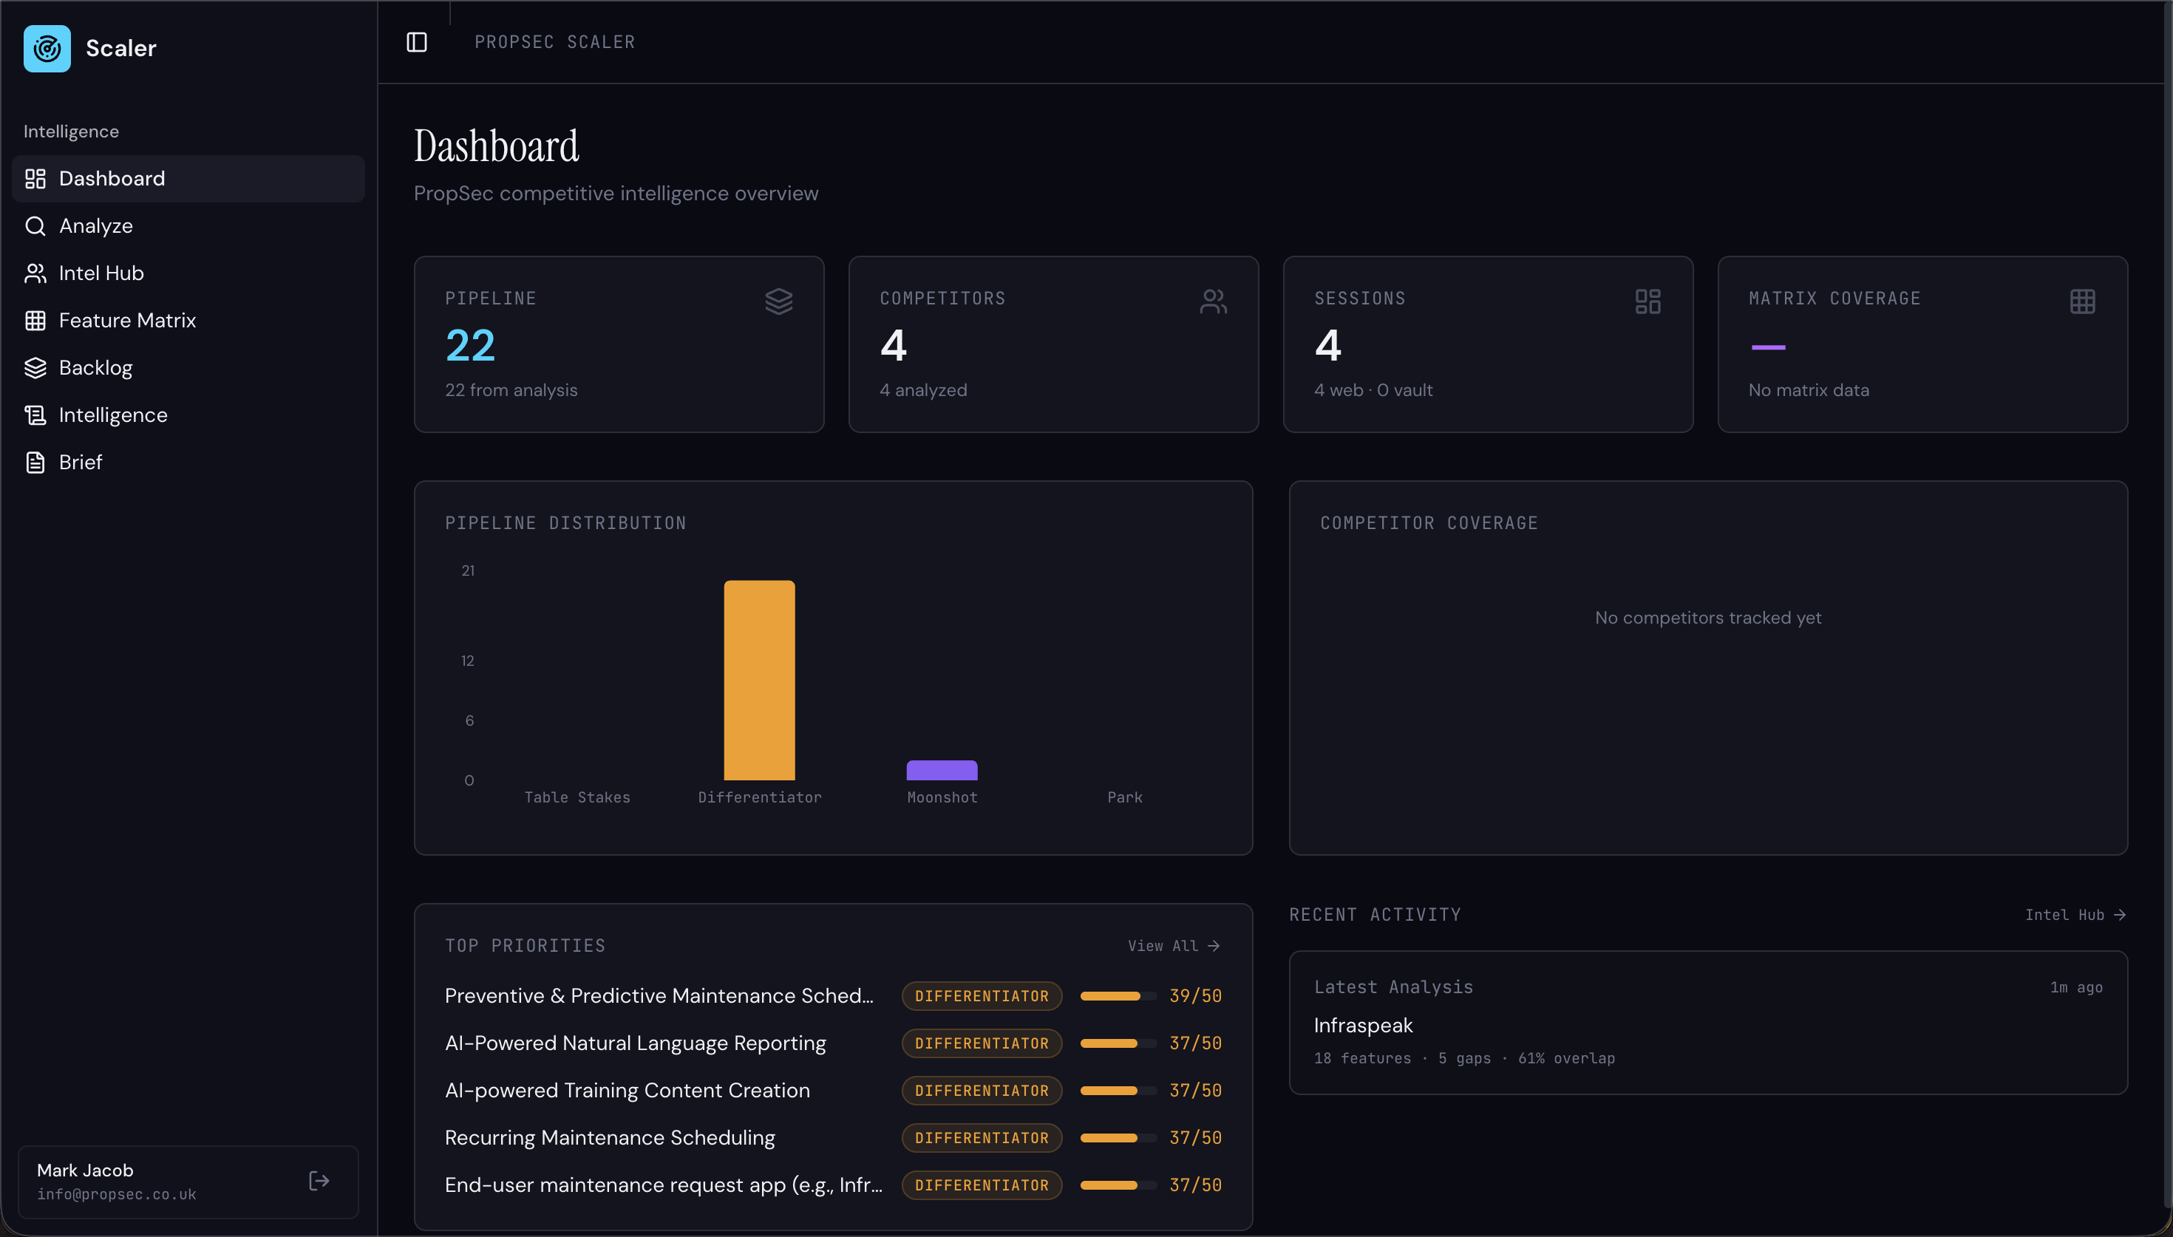Click the Brief document icon
This screenshot has height=1237, width=2173.
(35, 462)
